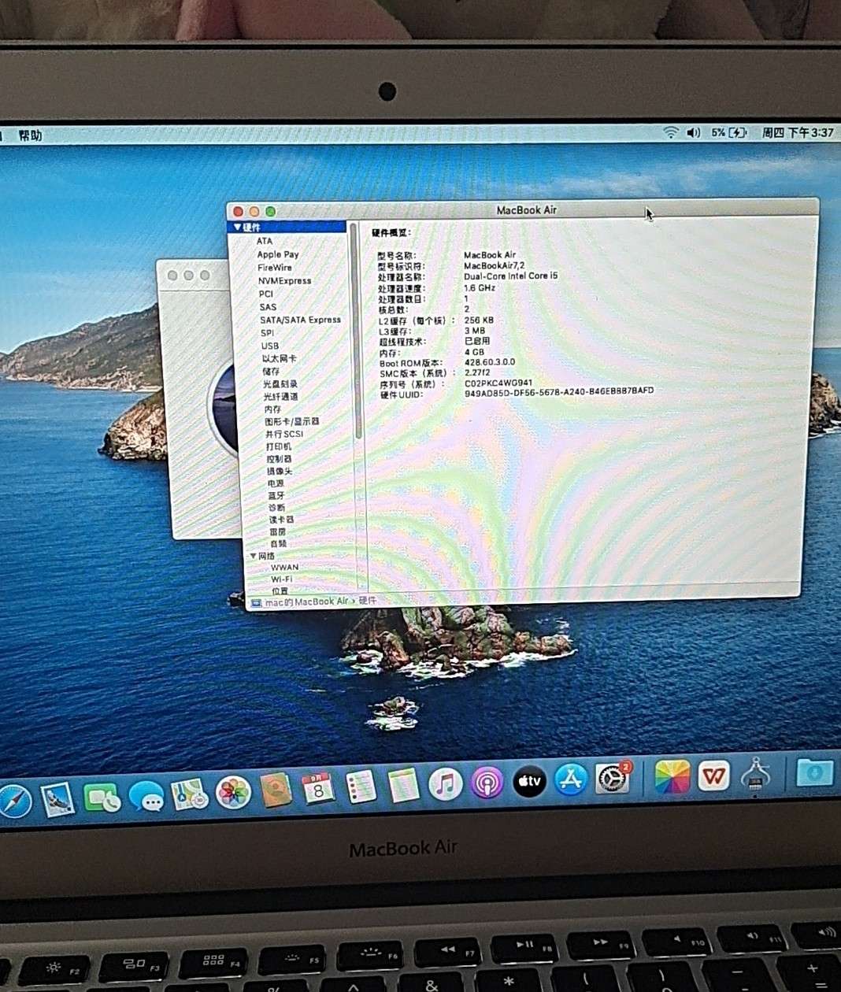
Task: Select Apple Pay in the sidebar
Action: click(x=278, y=254)
